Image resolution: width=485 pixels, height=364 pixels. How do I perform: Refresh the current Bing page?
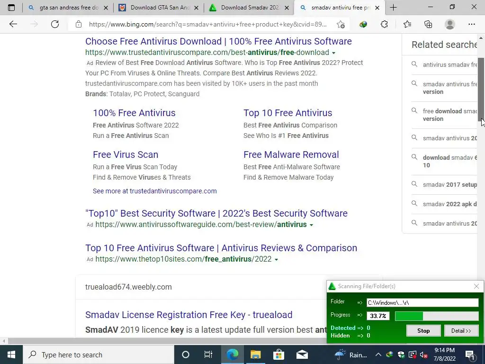55,24
